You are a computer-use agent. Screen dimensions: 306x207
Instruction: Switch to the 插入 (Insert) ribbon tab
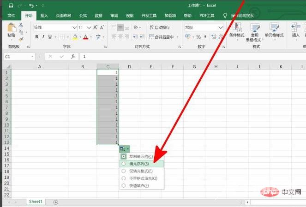[44, 15]
